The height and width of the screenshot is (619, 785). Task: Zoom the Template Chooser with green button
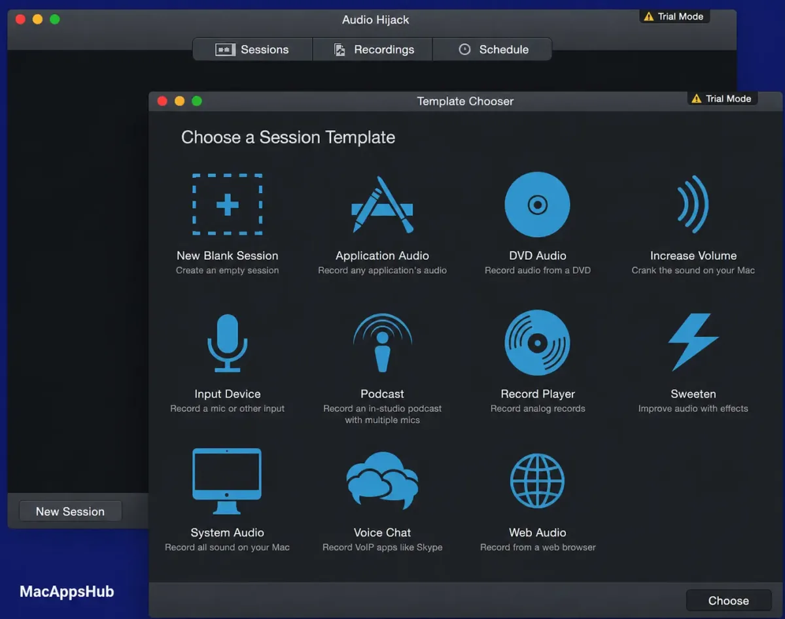[196, 101]
